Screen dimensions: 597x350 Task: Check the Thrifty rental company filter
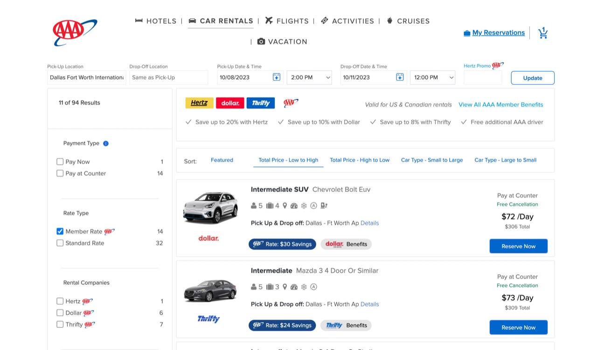tap(60, 324)
